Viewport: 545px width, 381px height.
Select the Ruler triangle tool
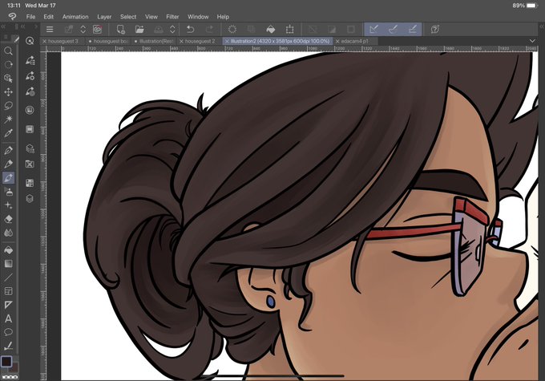(x=8, y=305)
